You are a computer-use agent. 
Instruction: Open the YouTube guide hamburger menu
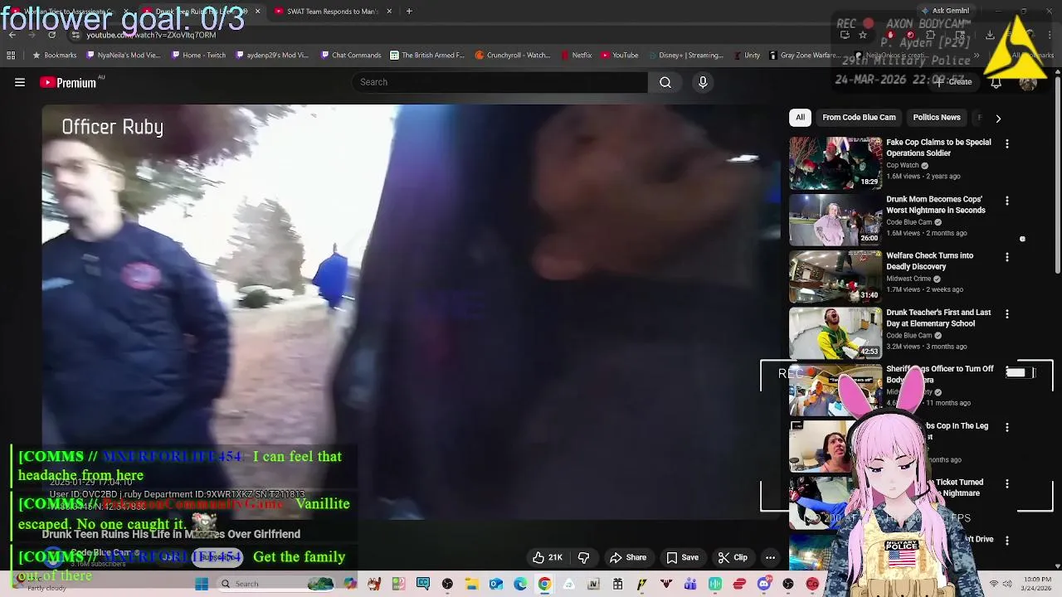point(20,82)
